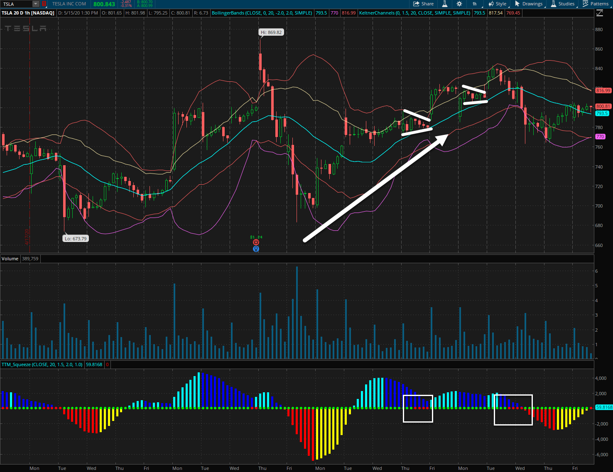Screen dimensions: 613x472
Task: Click the 59.8168 squeeze axis value
Action: pyautogui.click(x=604, y=407)
